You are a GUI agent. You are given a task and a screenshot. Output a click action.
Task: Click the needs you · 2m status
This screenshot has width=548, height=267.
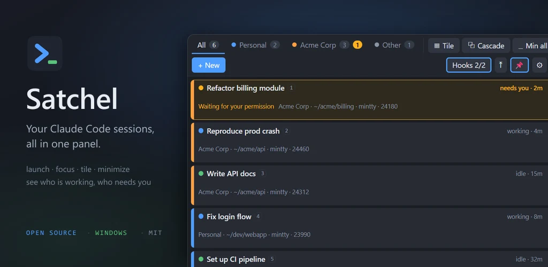tap(521, 88)
